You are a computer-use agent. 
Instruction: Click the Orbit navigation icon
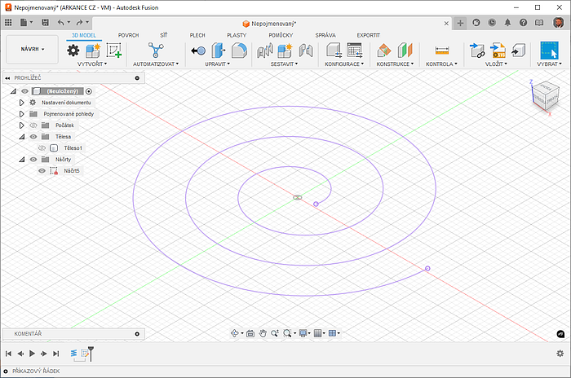tap(234, 333)
